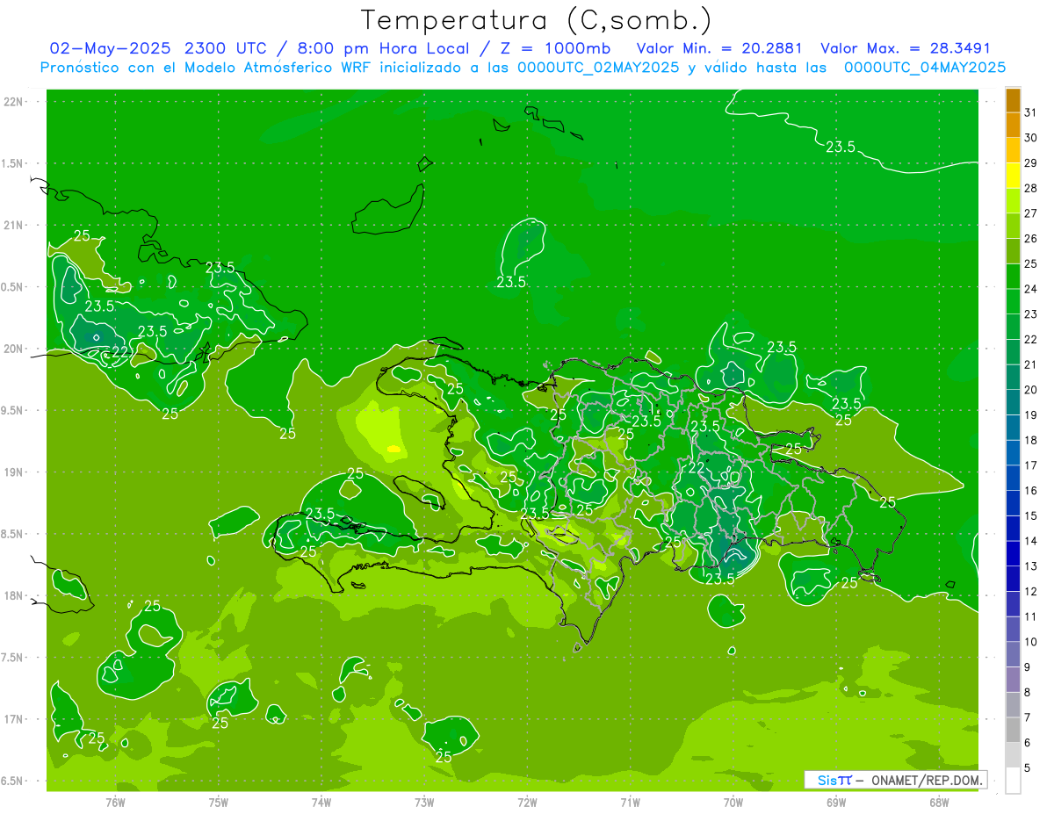
Task: Click the "75W" longitude axis label
Action: pyautogui.click(x=219, y=803)
